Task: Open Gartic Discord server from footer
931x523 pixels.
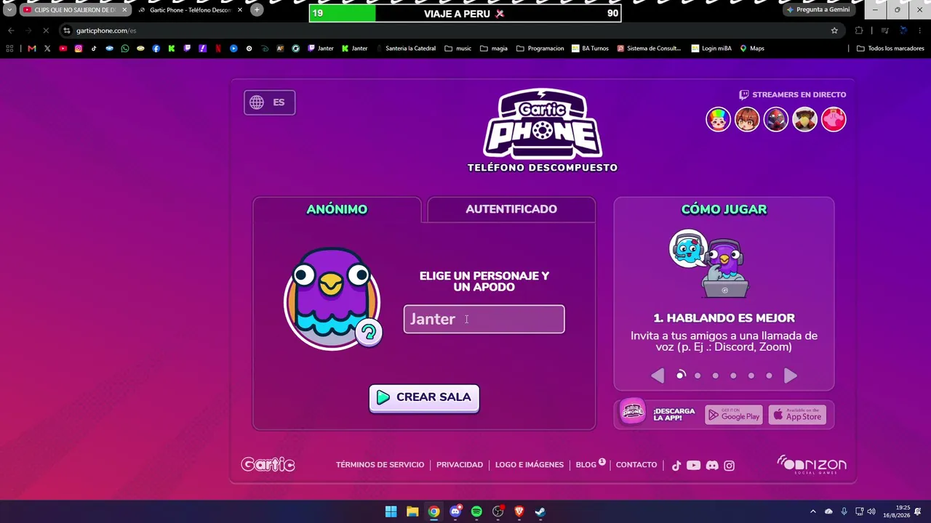Action: (712, 466)
